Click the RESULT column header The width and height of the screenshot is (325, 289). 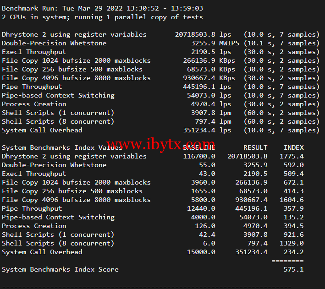255,147
